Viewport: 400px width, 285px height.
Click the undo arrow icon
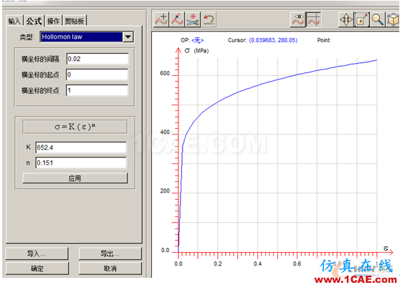tap(209, 19)
